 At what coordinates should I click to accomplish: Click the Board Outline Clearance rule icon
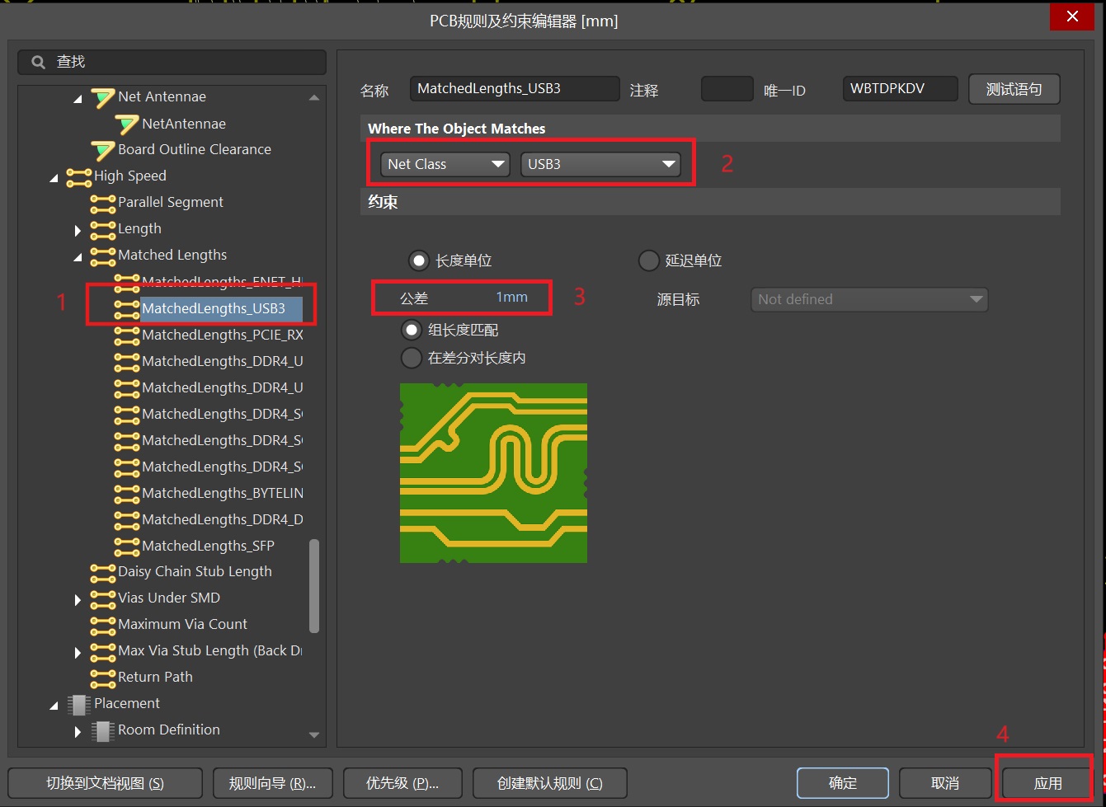103,150
